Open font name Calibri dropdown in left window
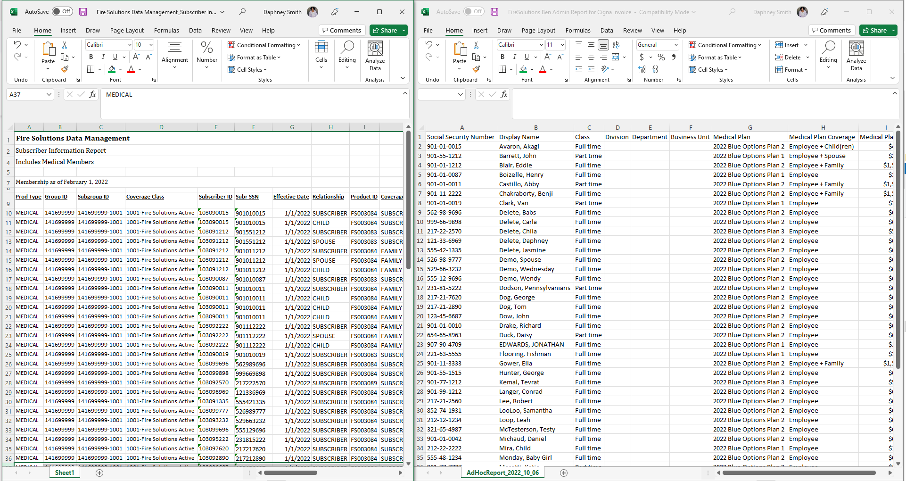 pyautogui.click(x=130, y=45)
